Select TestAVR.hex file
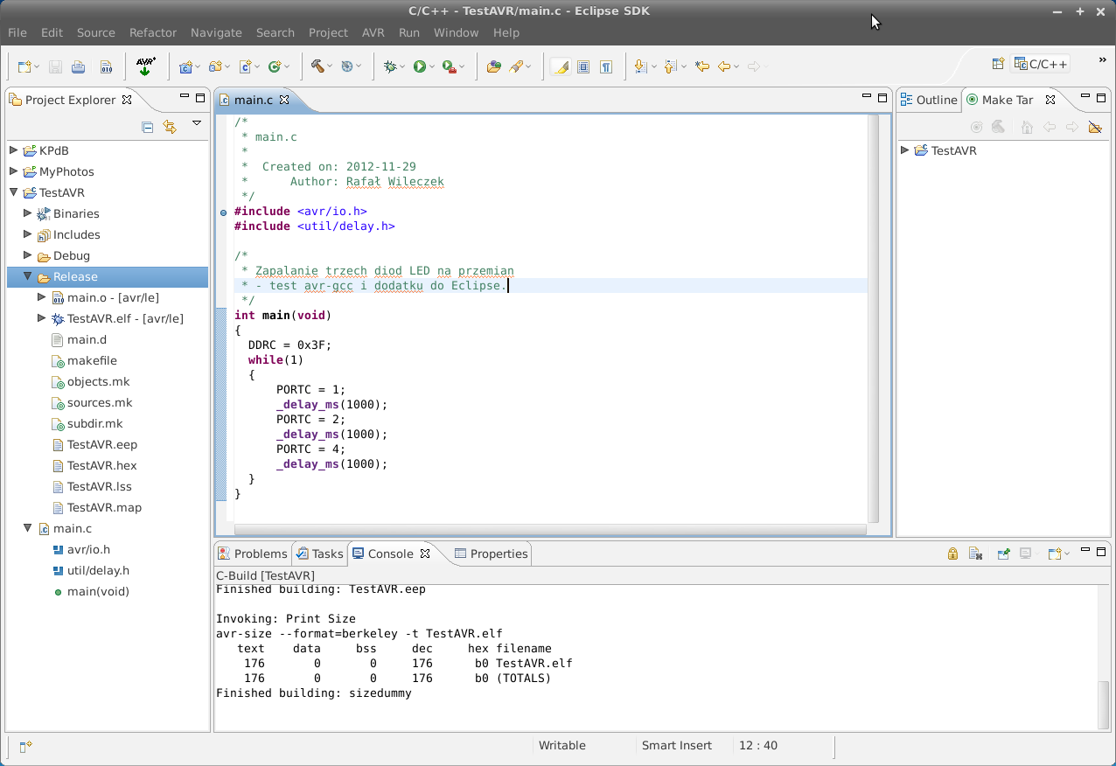The height and width of the screenshot is (766, 1116). (102, 465)
